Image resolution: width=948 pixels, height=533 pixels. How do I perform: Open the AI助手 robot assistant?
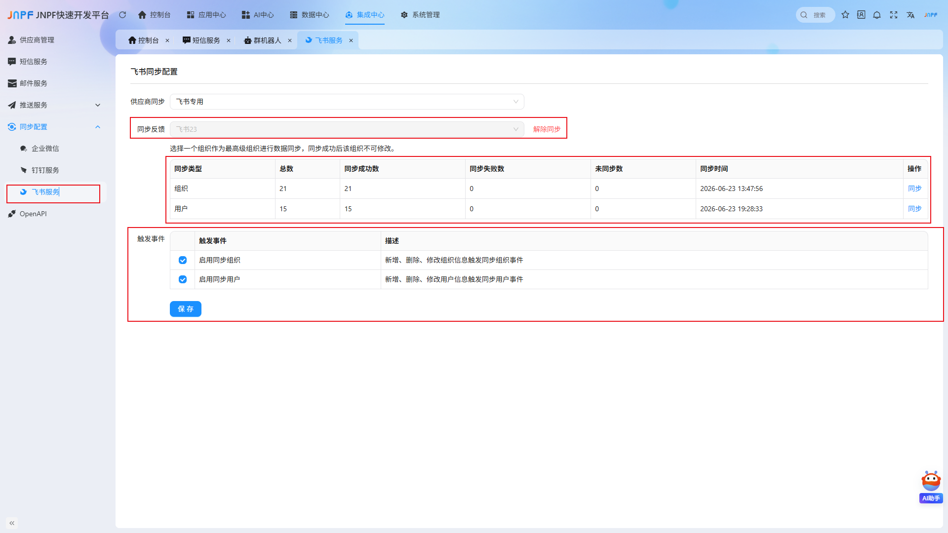tap(931, 486)
